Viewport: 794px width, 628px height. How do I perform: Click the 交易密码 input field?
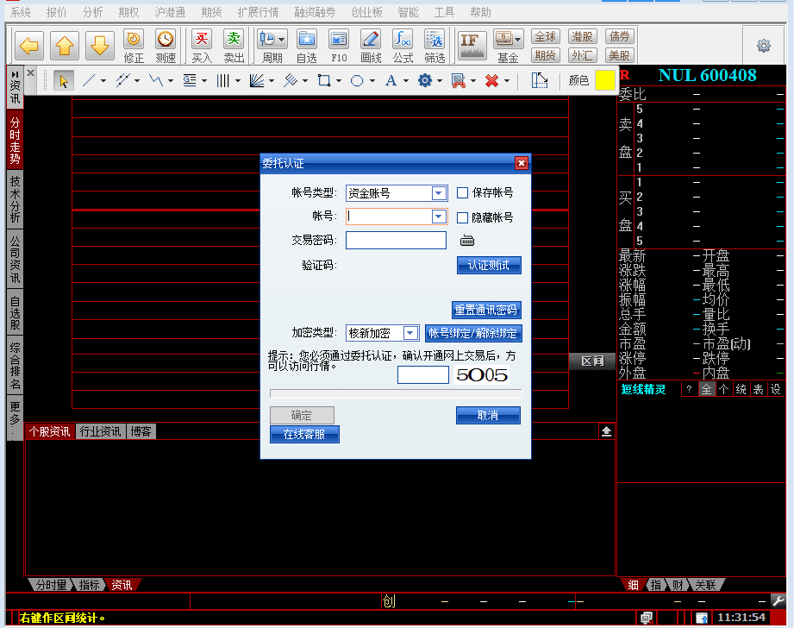[396, 241]
